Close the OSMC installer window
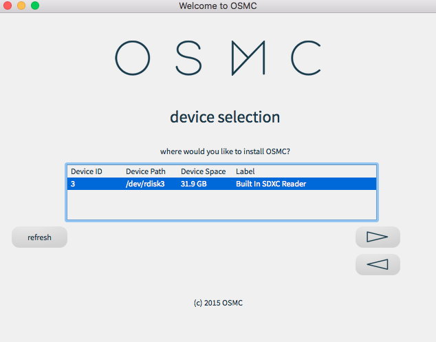The image size is (436, 342). (8, 6)
